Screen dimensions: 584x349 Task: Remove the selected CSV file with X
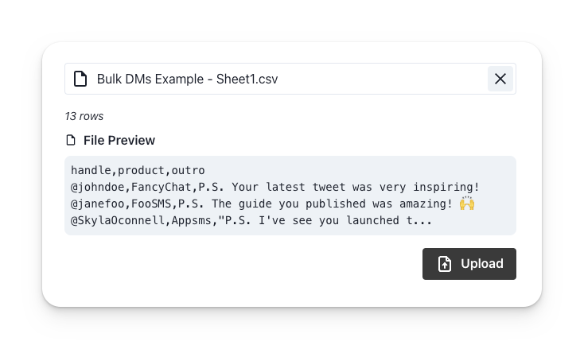click(x=500, y=79)
